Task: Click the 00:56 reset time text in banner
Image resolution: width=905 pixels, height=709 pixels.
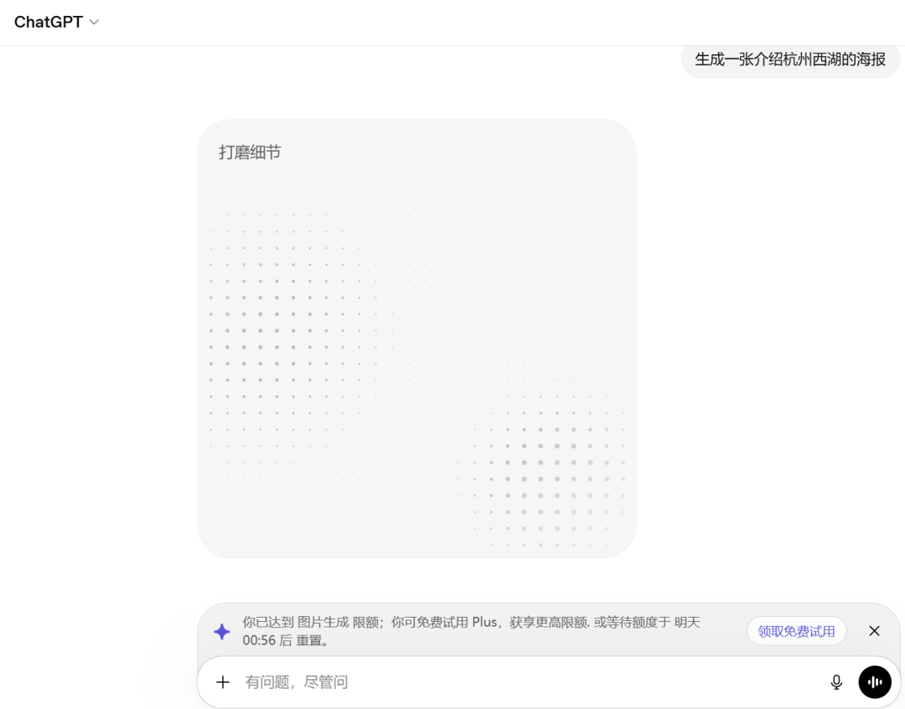Action: coord(259,641)
